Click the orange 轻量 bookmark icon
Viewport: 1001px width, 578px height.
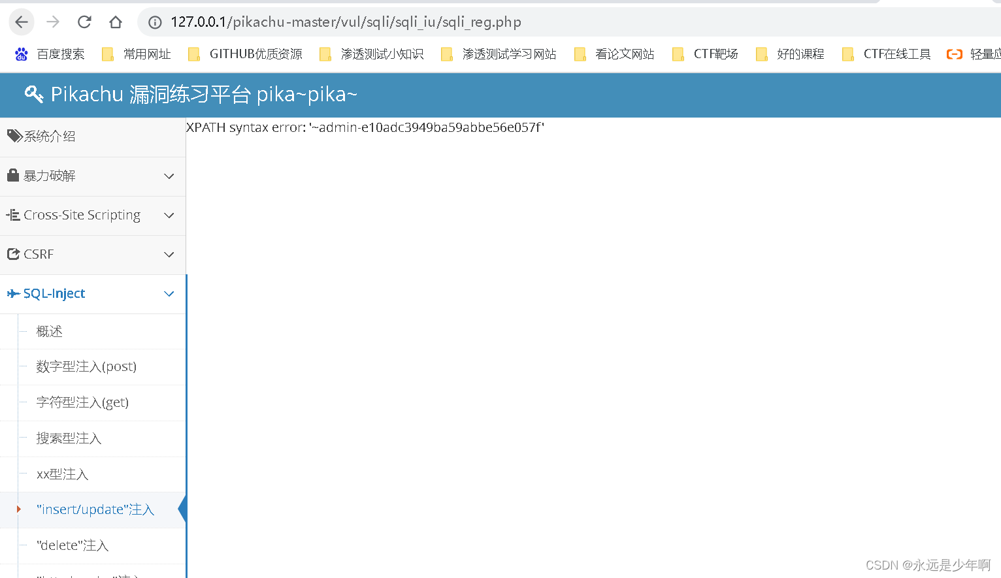tap(955, 54)
